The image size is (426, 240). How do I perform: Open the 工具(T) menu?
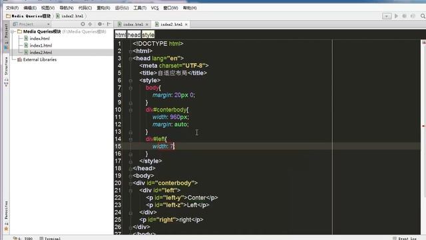pyautogui.click(x=140, y=8)
